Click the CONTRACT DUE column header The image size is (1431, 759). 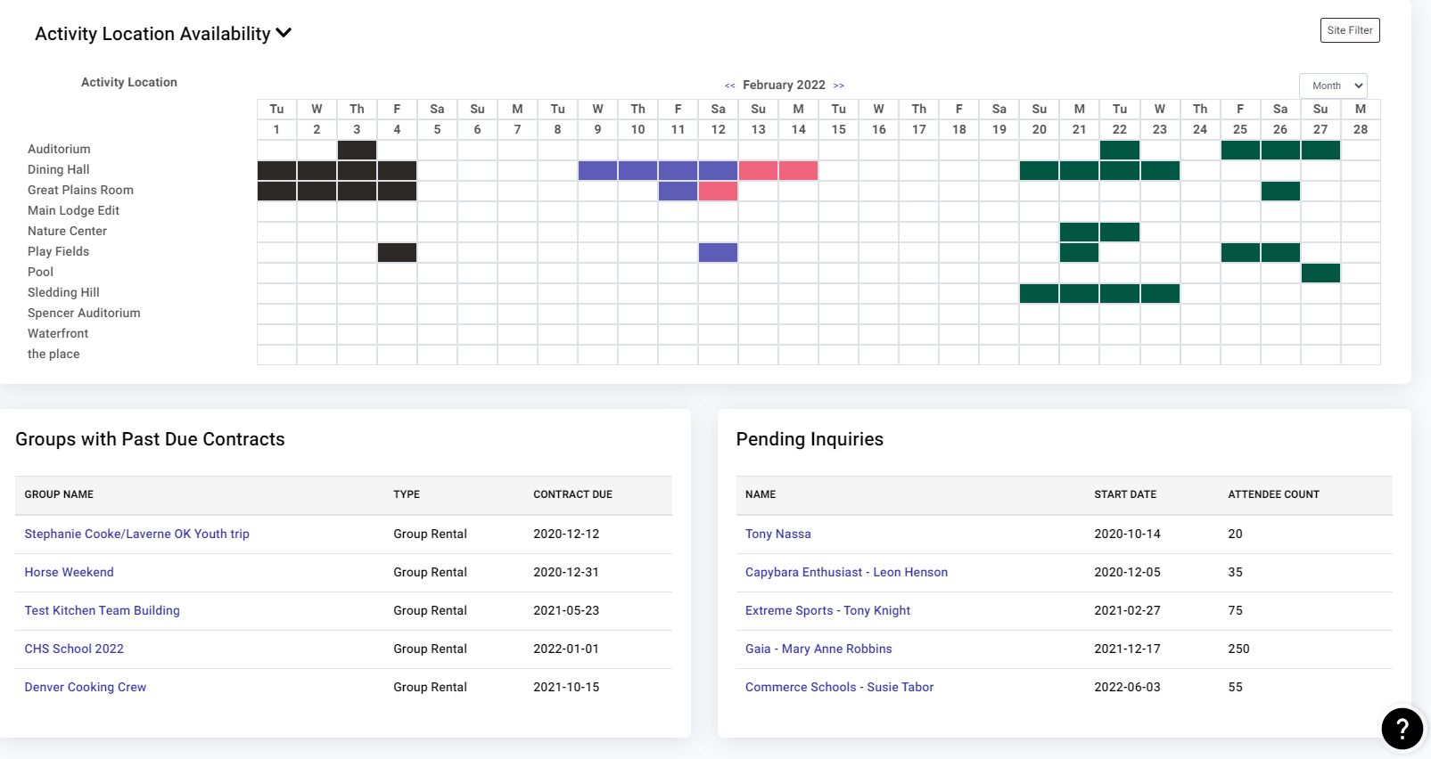(572, 494)
